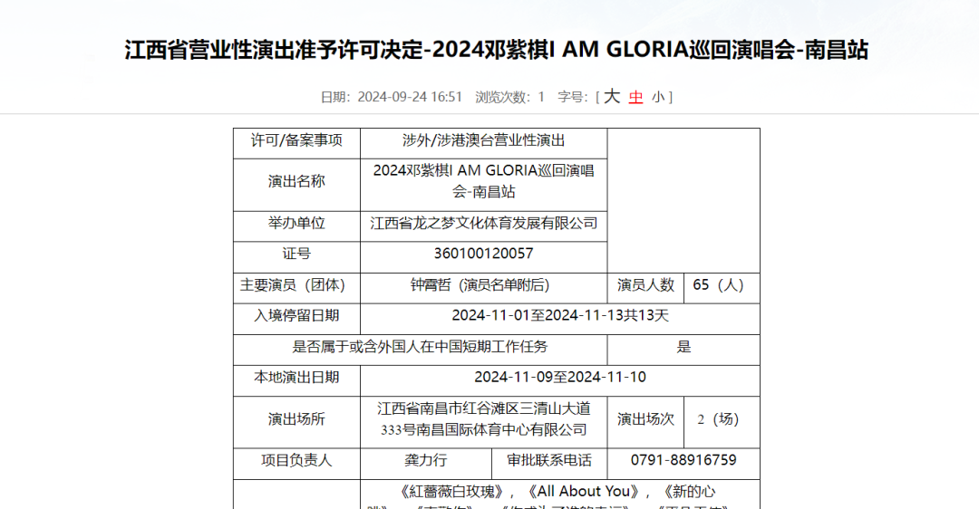Select the large font size option 大
979x509 pixels.
tap(612, 96)
